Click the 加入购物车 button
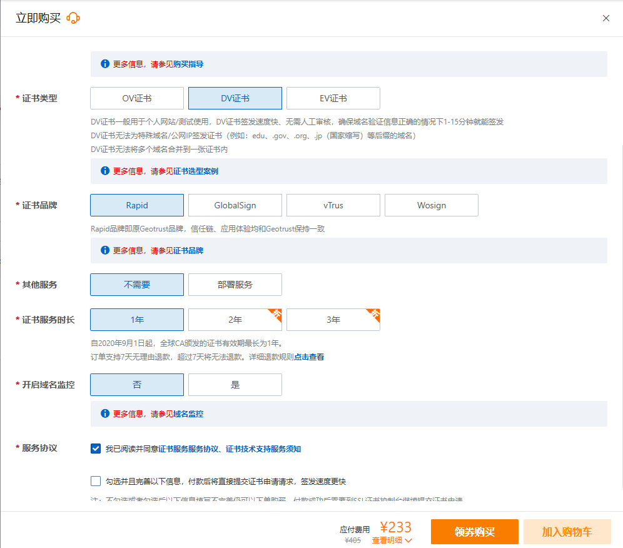This screenshot has width=623, height=548. (567, 532)
